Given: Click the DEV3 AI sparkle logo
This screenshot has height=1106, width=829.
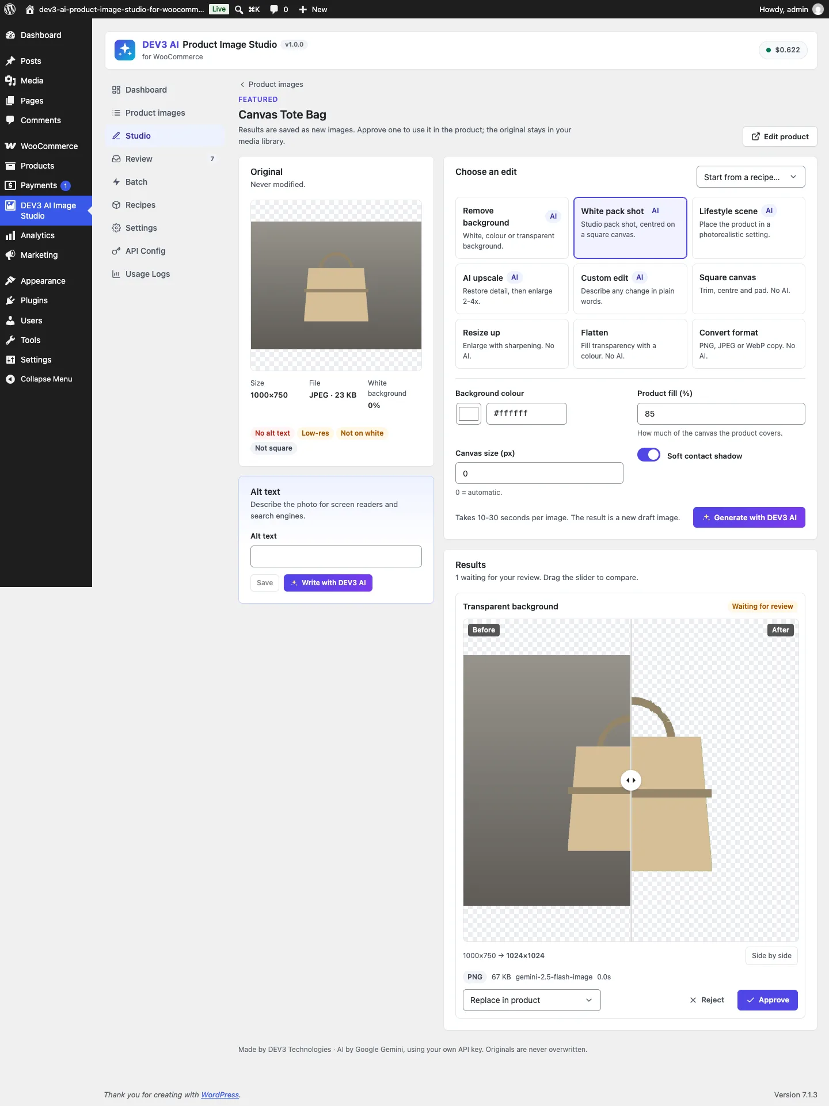Looking at the screenshot, I should 125,50.
